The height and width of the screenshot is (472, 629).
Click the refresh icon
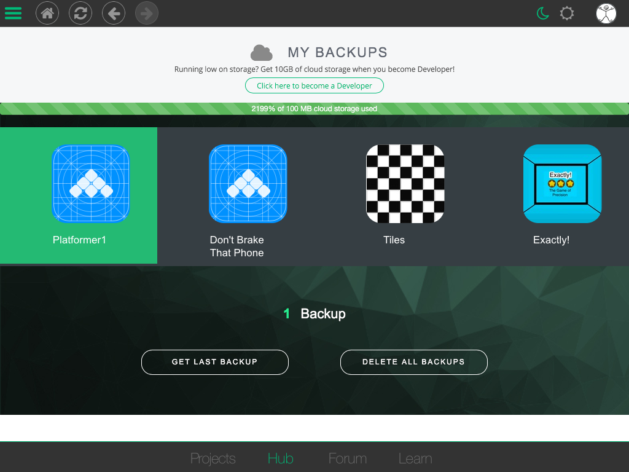pyautogui.click(x=80, y=13)
